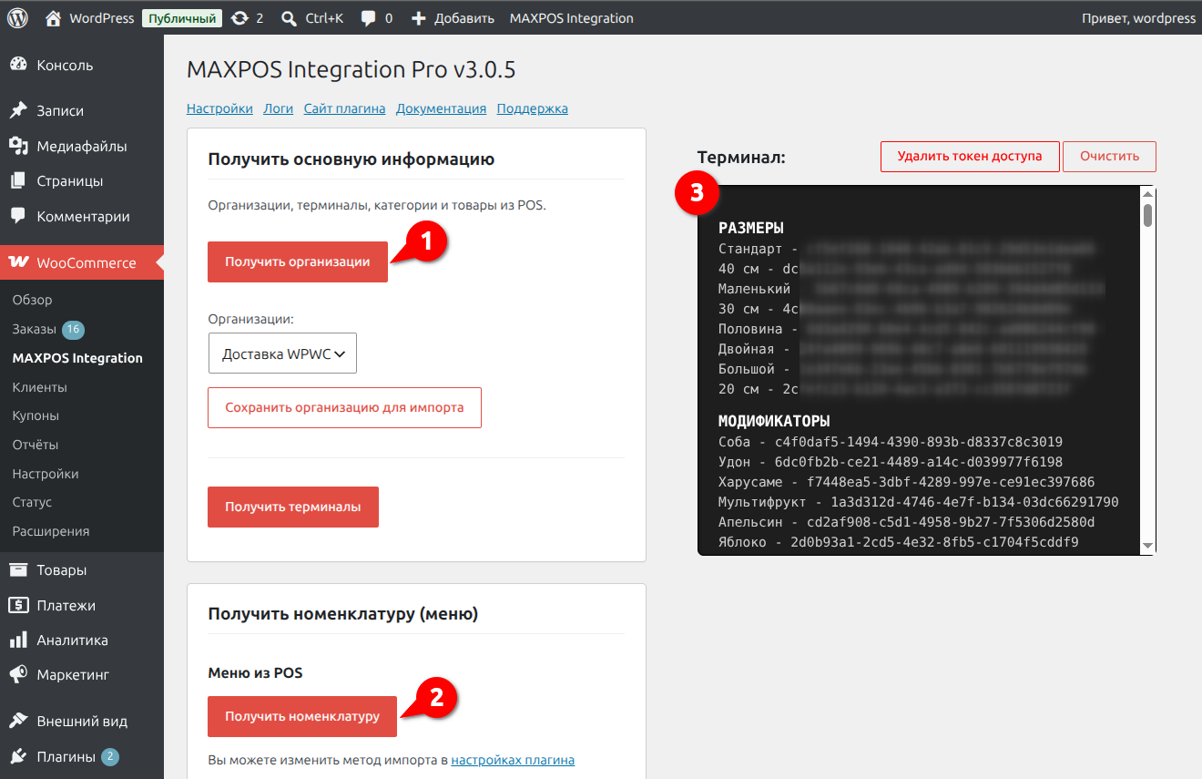Click Сохранить организацию для импорта button
This screenshot has height=779, width=1202.
pos(344,407)
